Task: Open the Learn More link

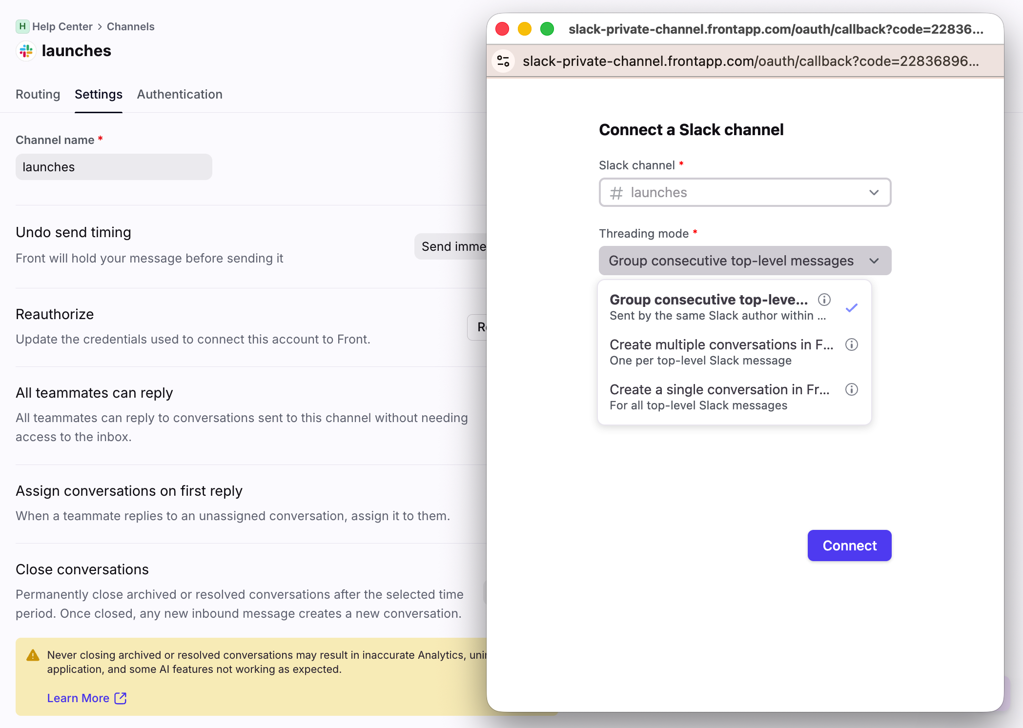Action: coord(78,698)
